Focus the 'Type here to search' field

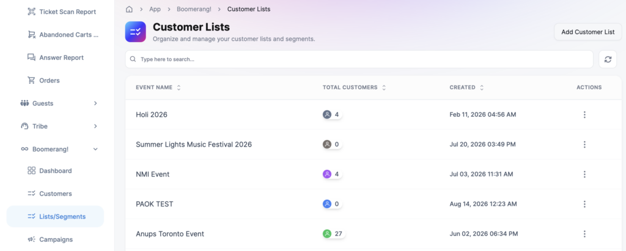[359, 59]
